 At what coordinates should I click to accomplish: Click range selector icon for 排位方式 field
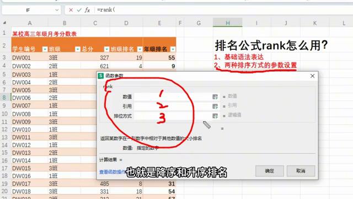[x=215, y=116]
